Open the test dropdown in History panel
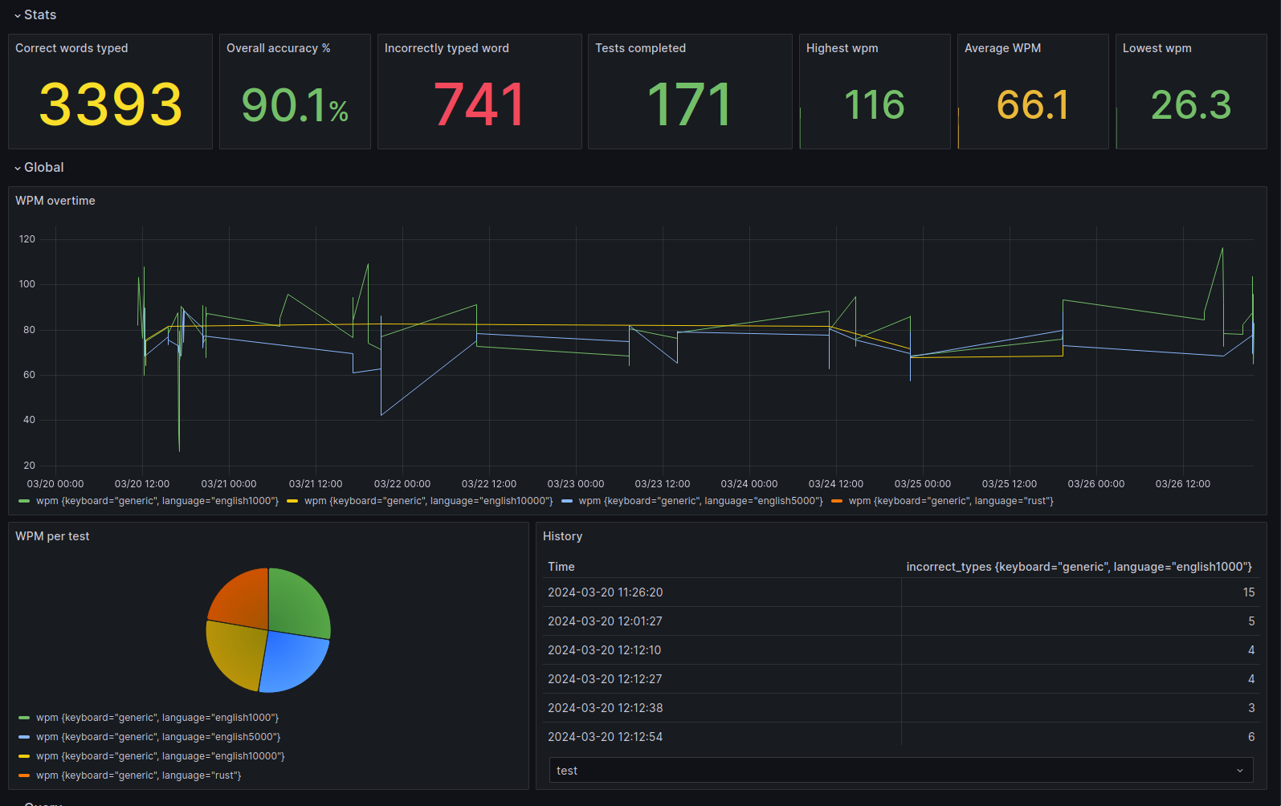The width and height of the screenshot is (1281, 806). (x=901, y=771)
